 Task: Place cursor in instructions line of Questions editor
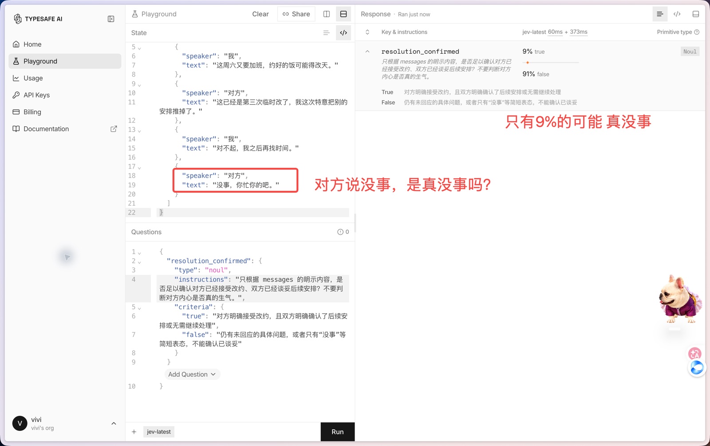pyautogui.click(x=253, y=289)
